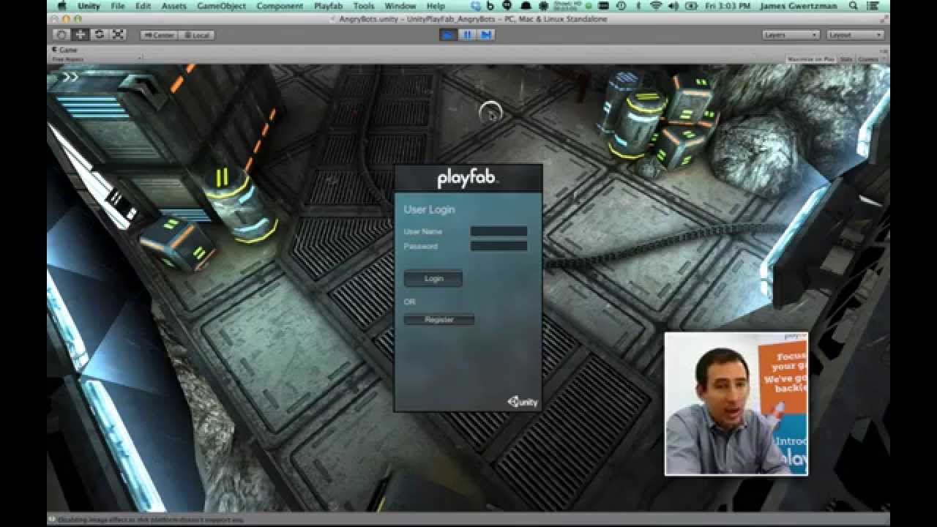The image size is (937, 527).
Task: Toggle Maximize on Play
Action: coord(811,59)
